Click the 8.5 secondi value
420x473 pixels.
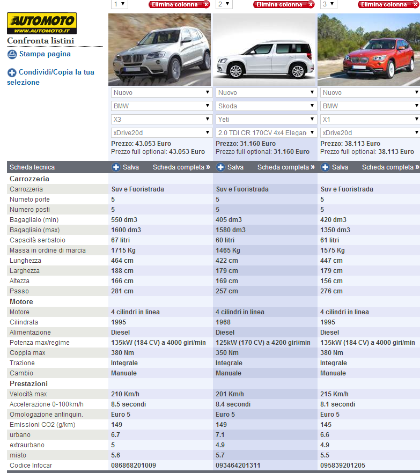pos(128,404)
